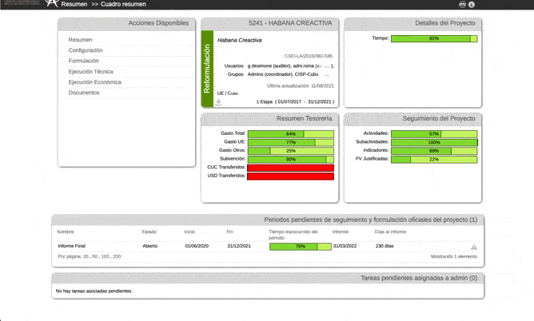Click the warning triangle in Informe Final row
Image resolution: width=534 pixels, height=321 pixels.
[474, 247]
